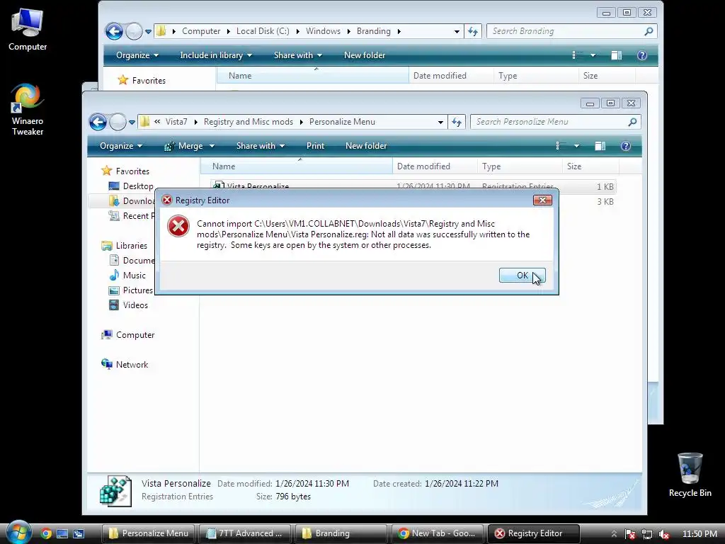Image resolution: width=725 pixels, height=544 pixels.
Task: Open the Recycle Bin desktop icon
Action: point(690,475)
